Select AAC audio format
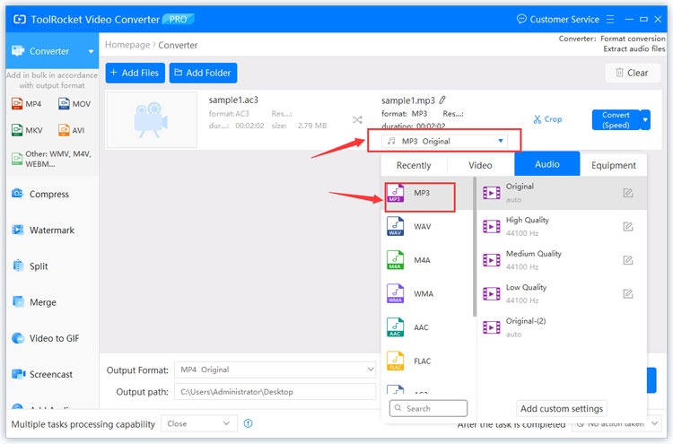 tap(427, 327)
